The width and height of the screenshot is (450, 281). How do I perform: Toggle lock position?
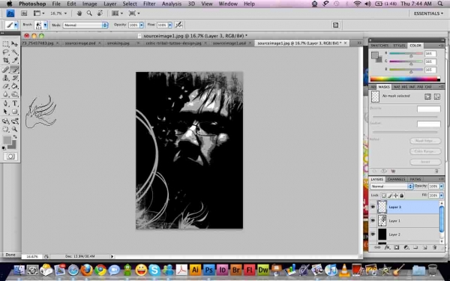pyautogui.click(x=396, y=196)
